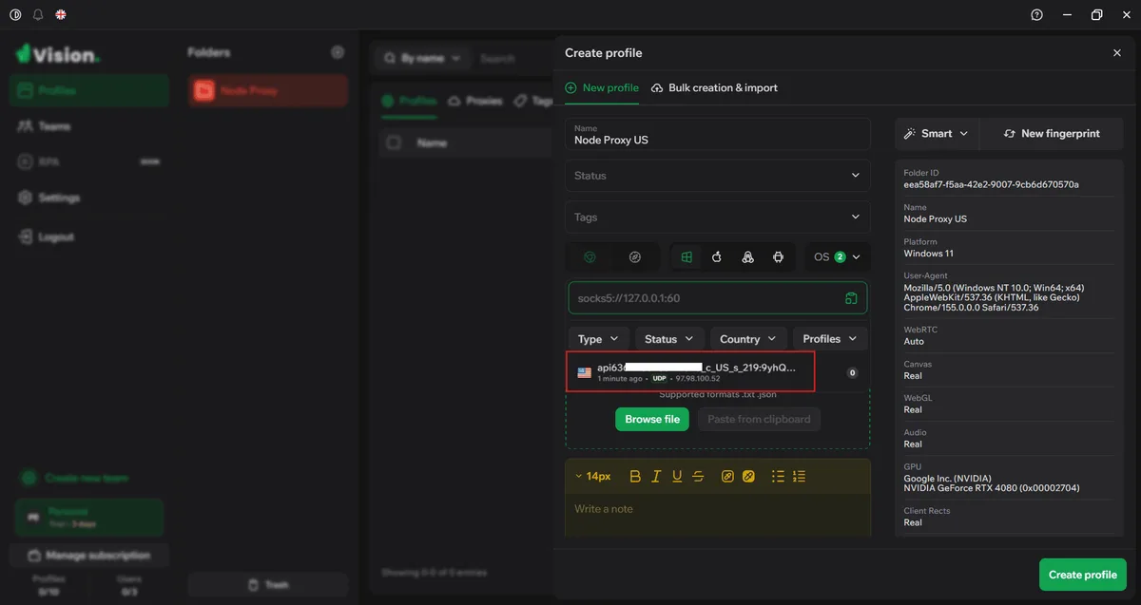1141x605 pixels.
Task: Select the Node Proxy folder
Action: pos(268,91)
